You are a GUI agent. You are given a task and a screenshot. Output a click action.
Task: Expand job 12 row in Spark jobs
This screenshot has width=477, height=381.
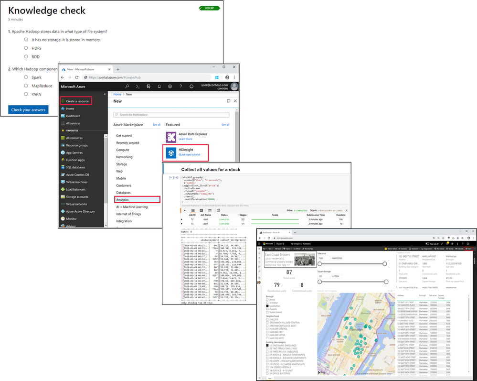pos(181,219)
